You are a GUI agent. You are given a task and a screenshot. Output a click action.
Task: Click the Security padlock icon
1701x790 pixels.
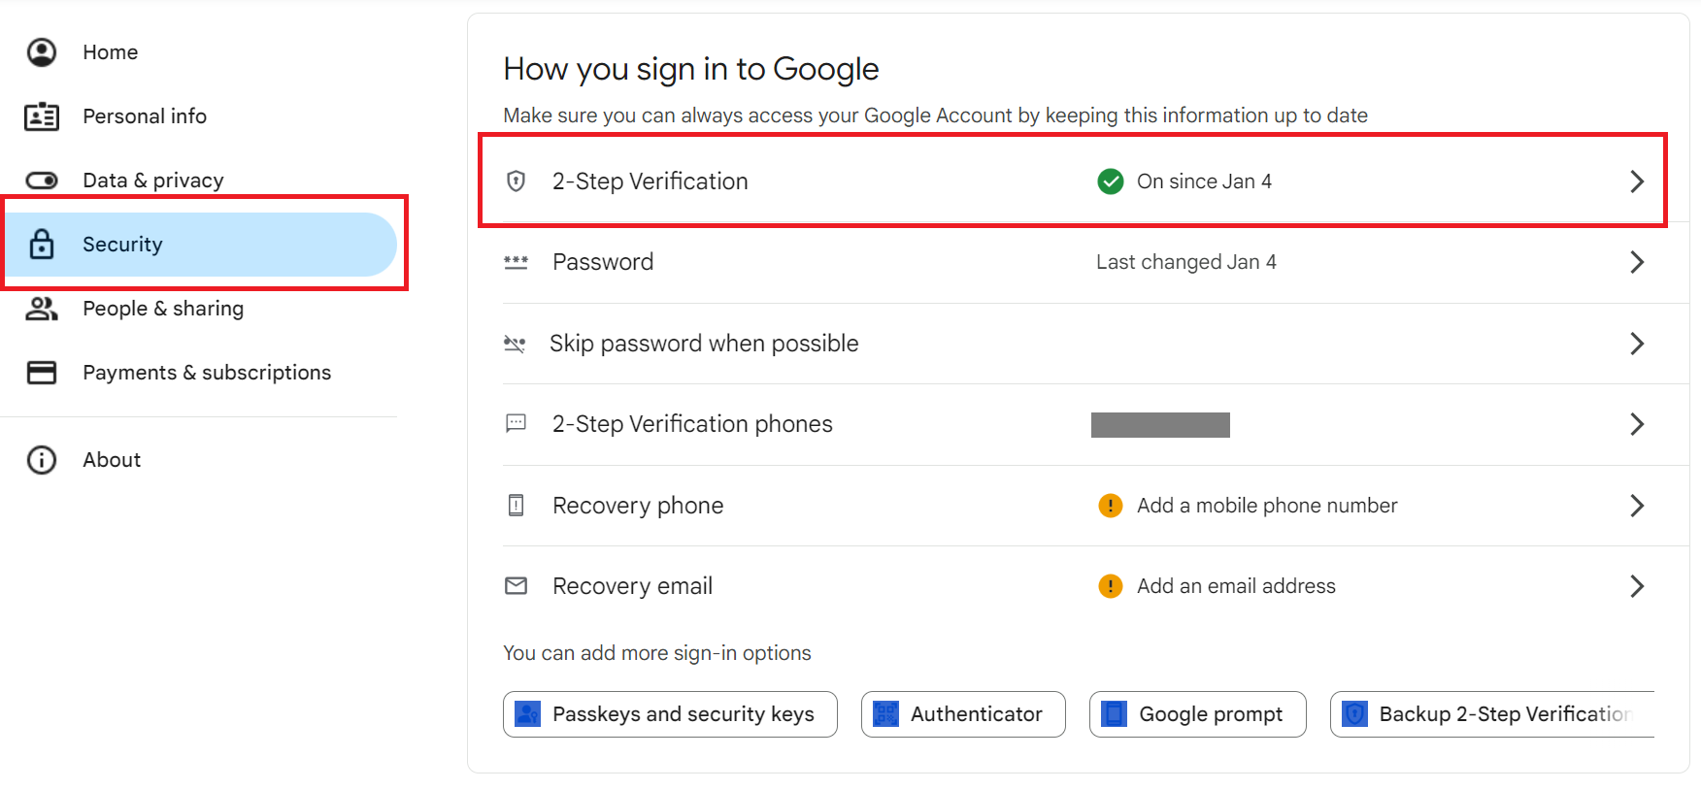click(42, 245)
